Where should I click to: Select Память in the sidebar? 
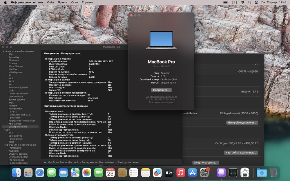(12, 112)
